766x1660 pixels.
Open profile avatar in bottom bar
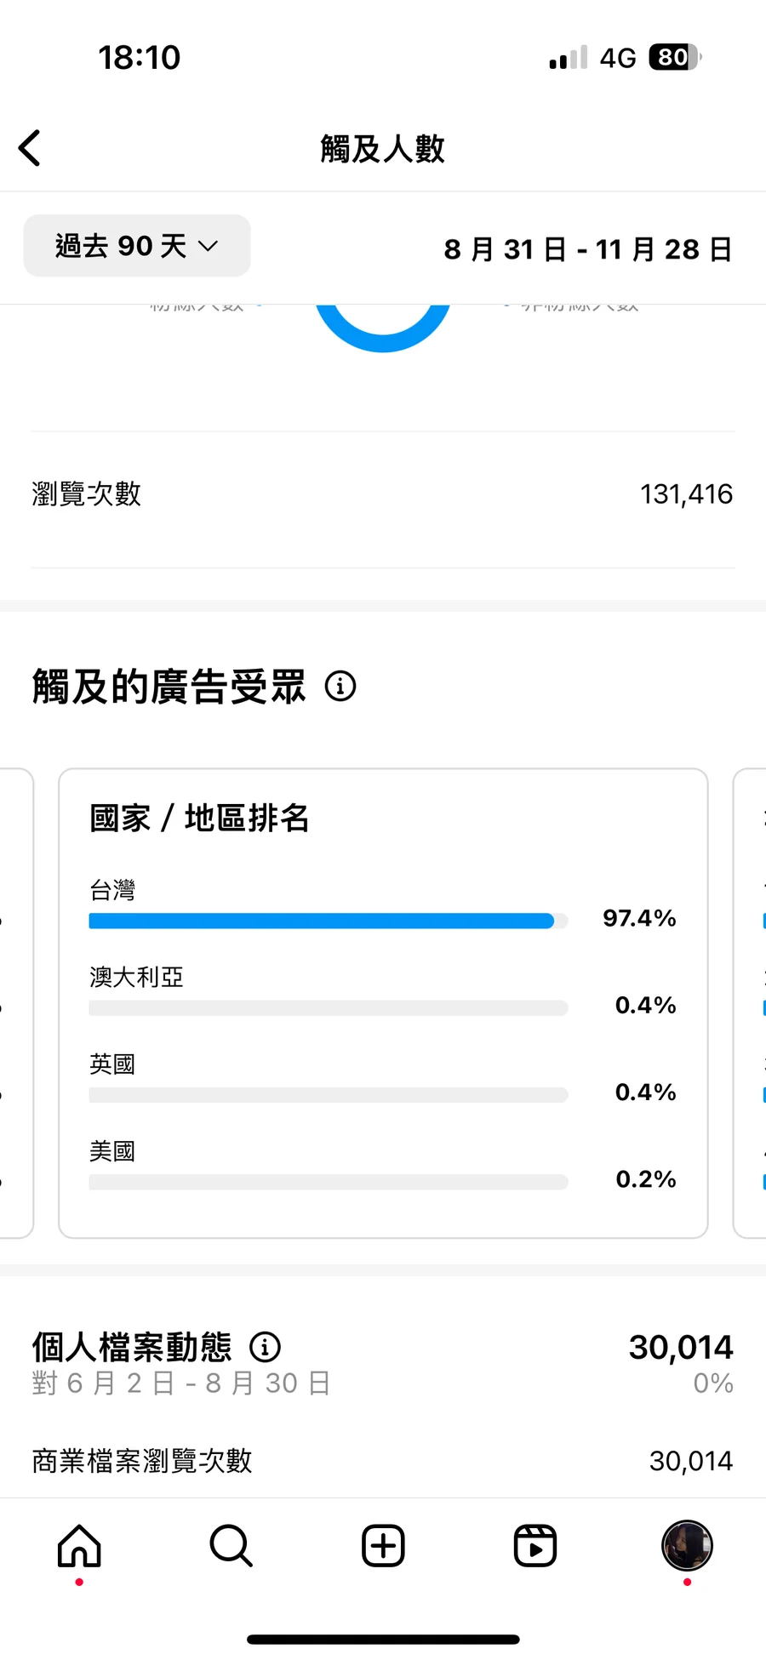click(687, 1545)
